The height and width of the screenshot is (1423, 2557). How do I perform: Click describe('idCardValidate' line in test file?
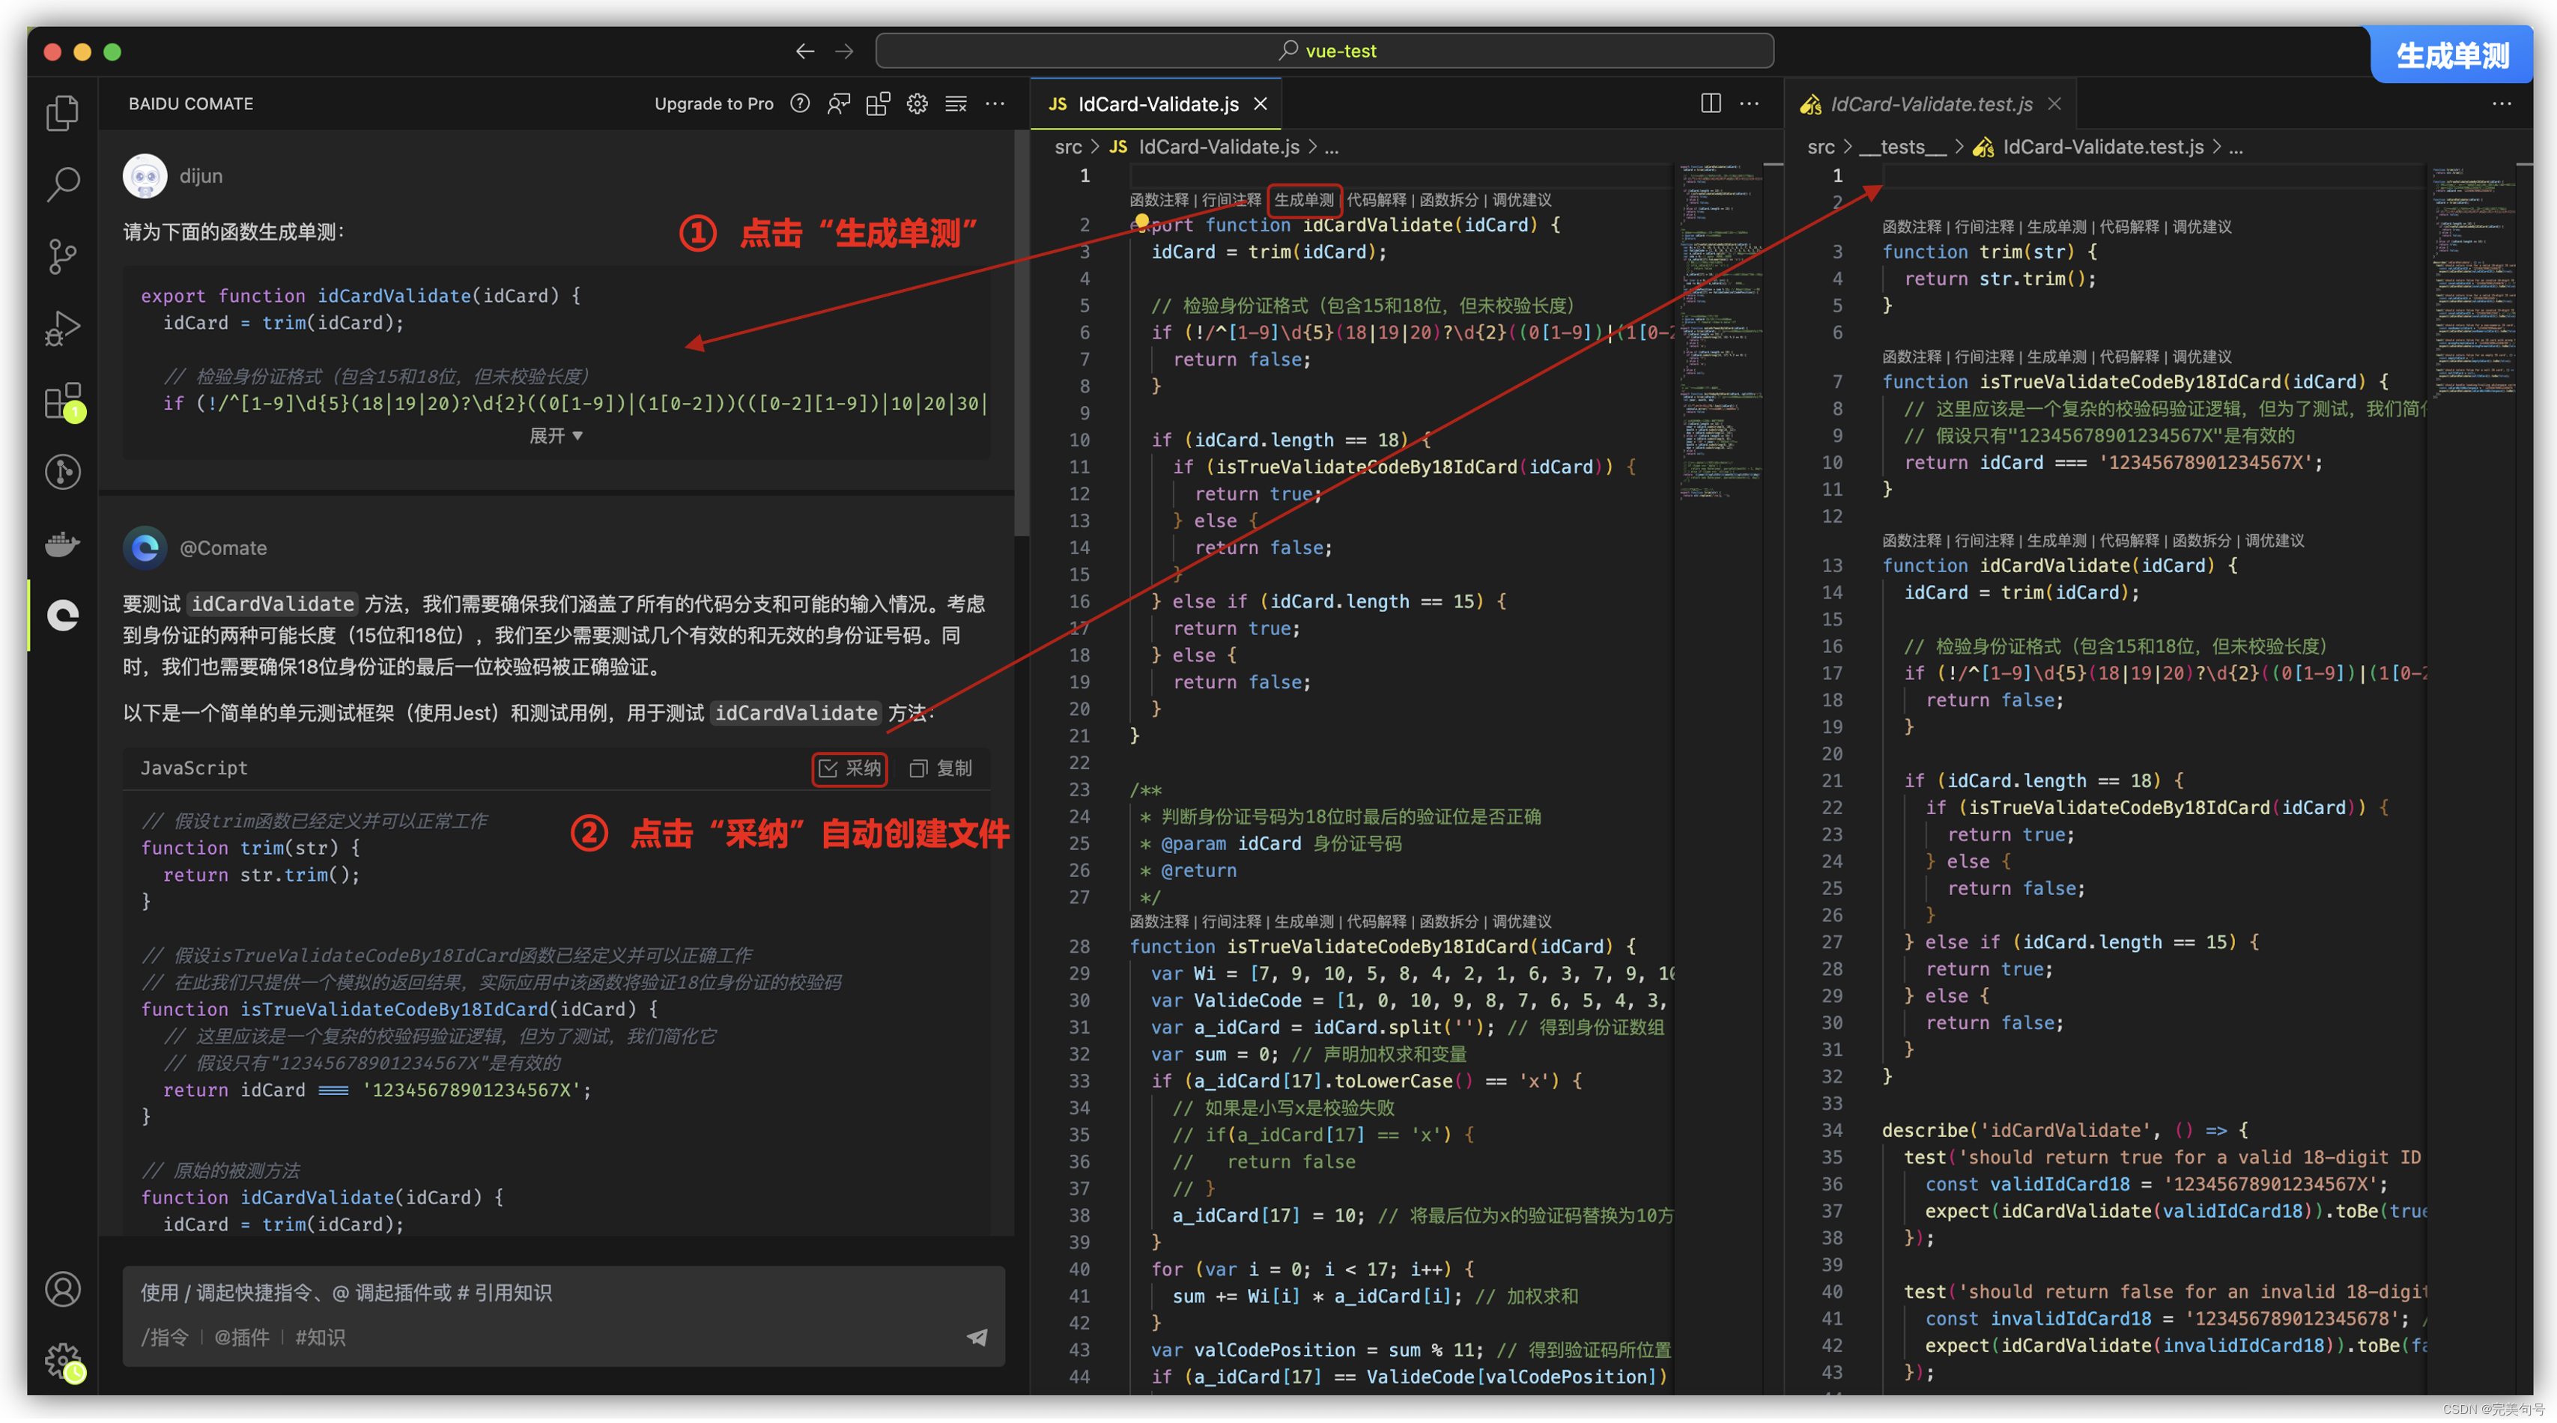pos(2065,1131)
